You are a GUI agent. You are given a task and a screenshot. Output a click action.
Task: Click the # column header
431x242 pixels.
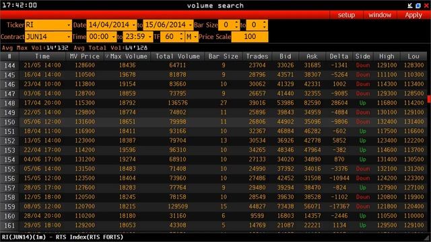click(x=9, y=56)
